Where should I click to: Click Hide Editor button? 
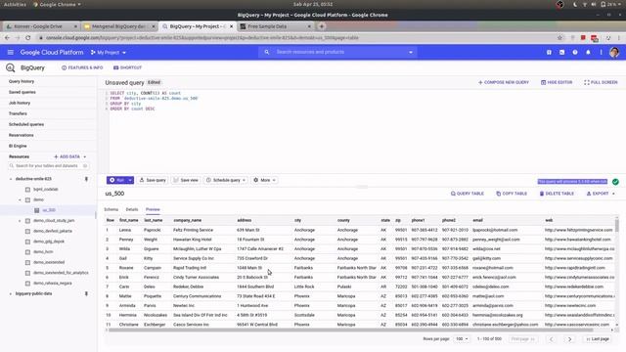(557, 82)
